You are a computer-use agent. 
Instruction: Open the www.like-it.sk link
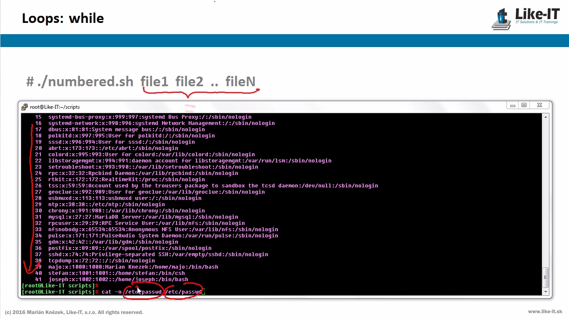point(545,312)
